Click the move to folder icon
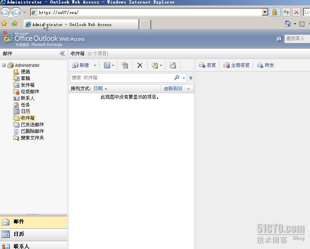 point(125,65)
